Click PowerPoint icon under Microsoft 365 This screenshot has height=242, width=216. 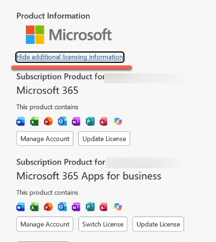pyautogui.click(x=48, y=121)
